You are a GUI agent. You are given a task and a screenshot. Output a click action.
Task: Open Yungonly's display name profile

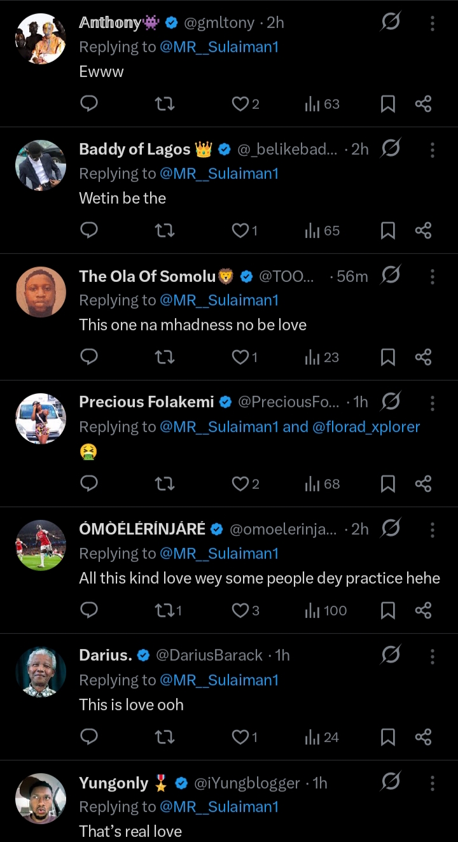pos(114,783)
